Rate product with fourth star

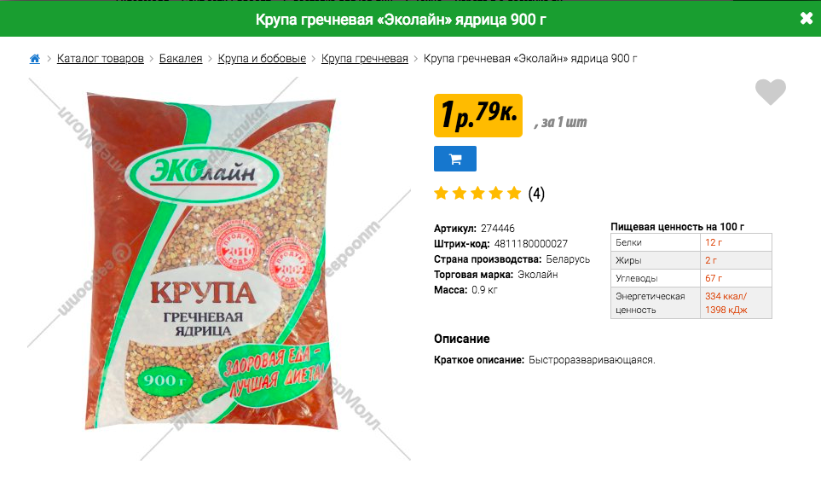pyautogui.click(x=496, y=194)
